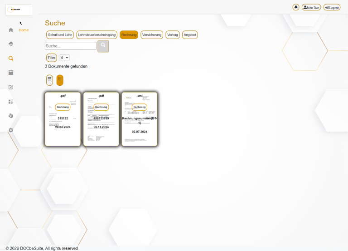Switch to grid view layout
This screenshot has height=251, width=348.
coord(60,80)
